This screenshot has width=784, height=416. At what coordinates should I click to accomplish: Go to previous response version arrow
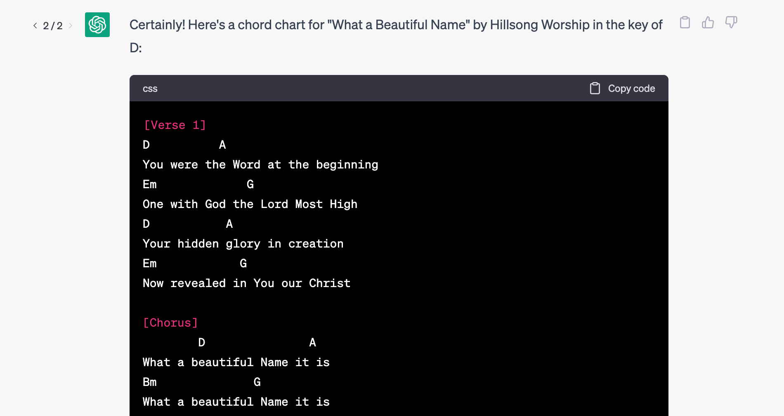[35, 26]
